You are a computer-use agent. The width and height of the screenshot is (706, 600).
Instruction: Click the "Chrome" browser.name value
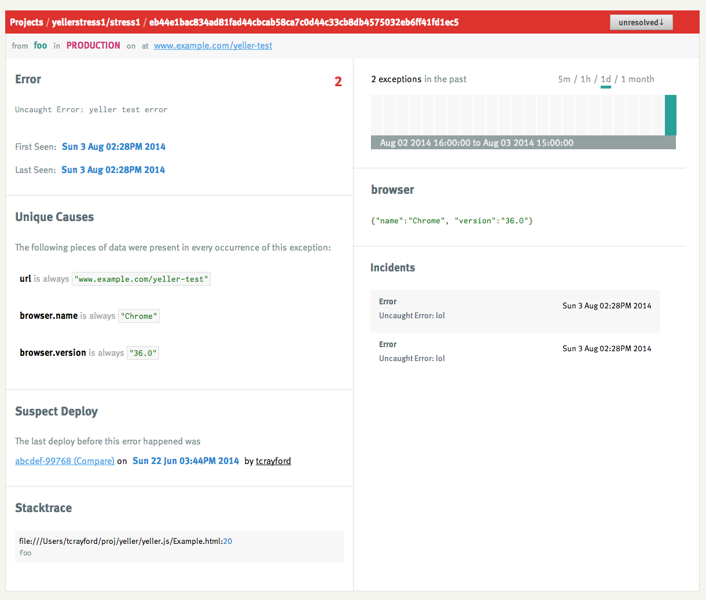(x=139, y=316)
